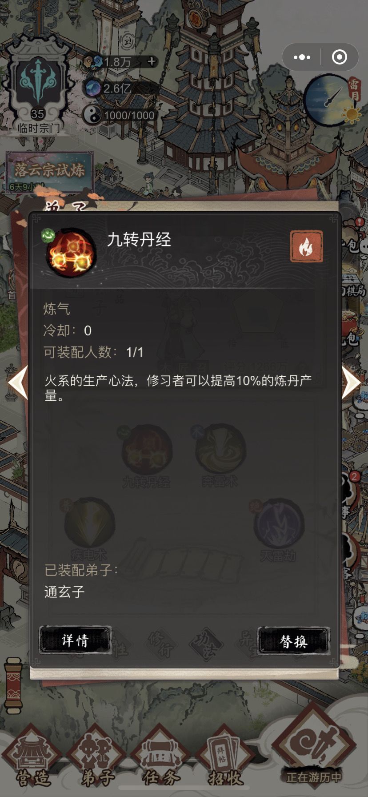Click the 九转丹经 skill orb icon

[71, 253]
